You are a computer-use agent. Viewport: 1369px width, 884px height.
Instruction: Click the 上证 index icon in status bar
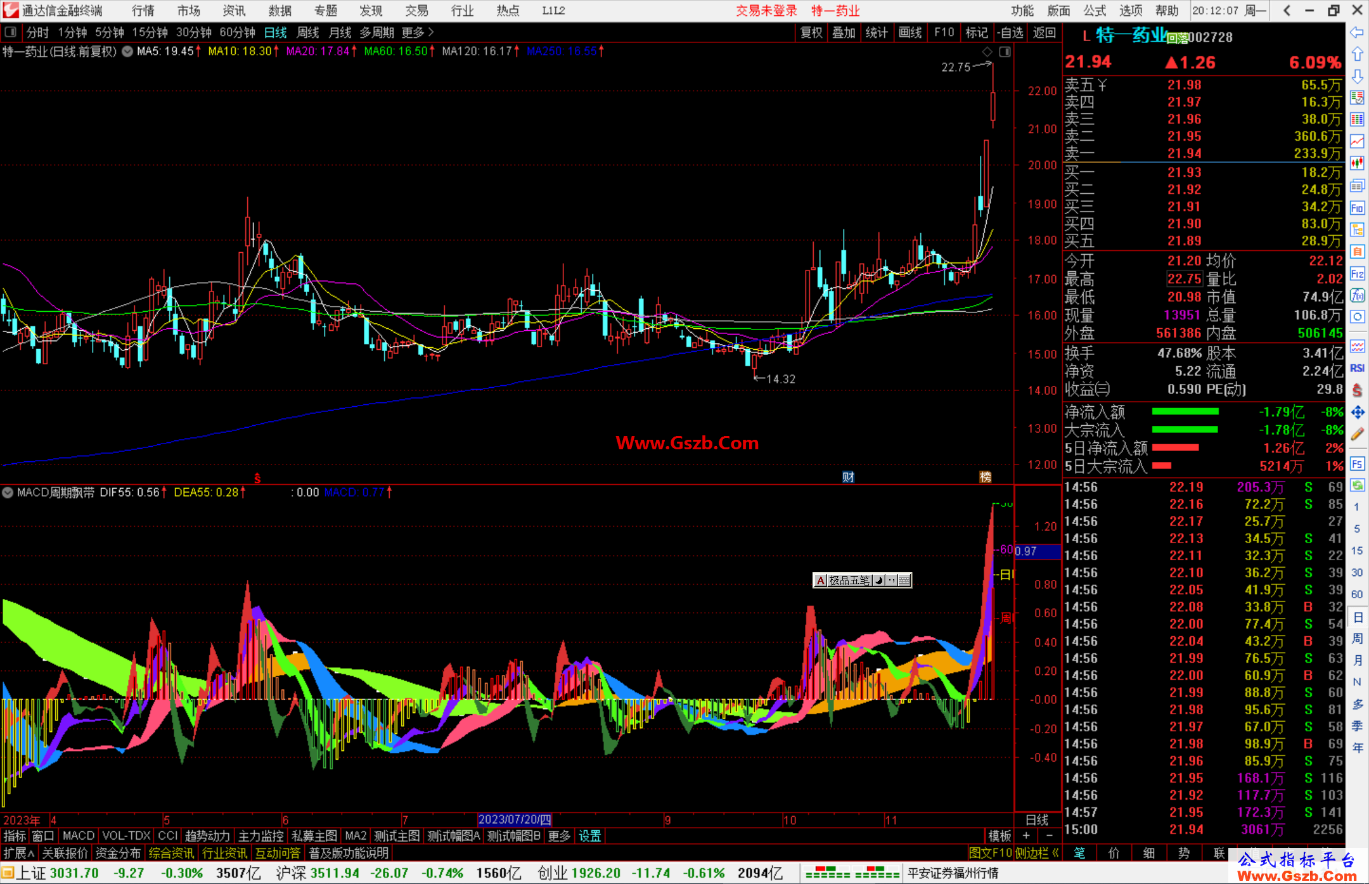tap(8, 873)
